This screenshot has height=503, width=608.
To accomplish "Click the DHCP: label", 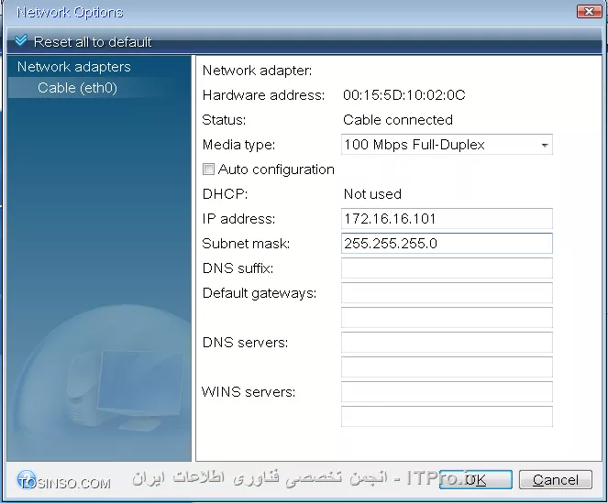I will coord(225,193).
